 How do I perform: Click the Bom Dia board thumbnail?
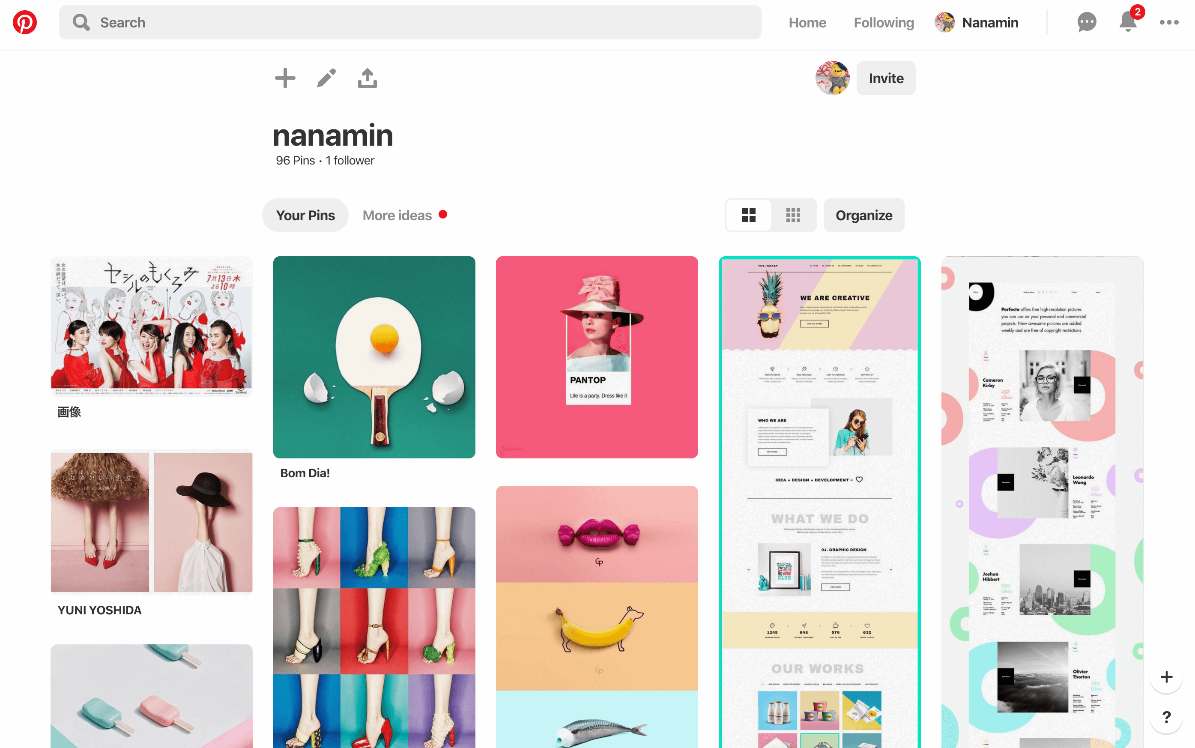374,357
